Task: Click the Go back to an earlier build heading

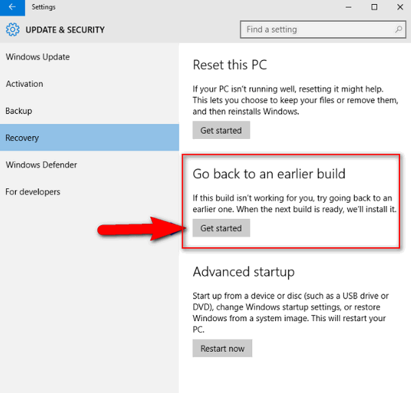Action: pos(269,174)
